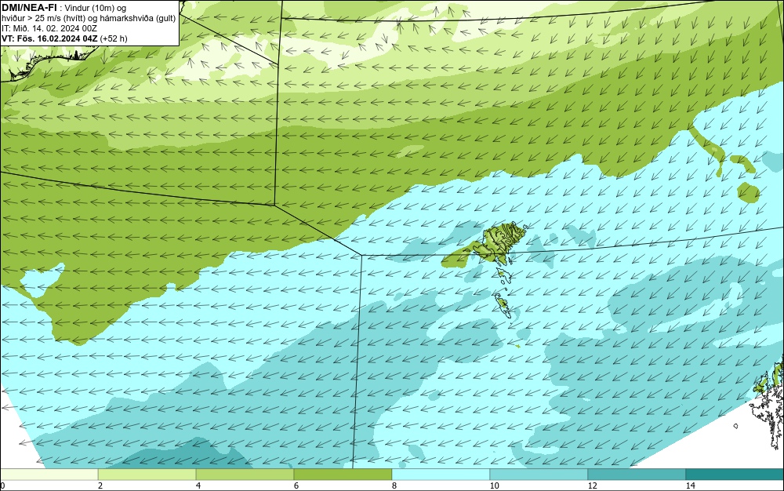This screenshot has height=491, width=784.
Task: Click the 2-4 m/s light green legend swatch
Action: point(147,475)
